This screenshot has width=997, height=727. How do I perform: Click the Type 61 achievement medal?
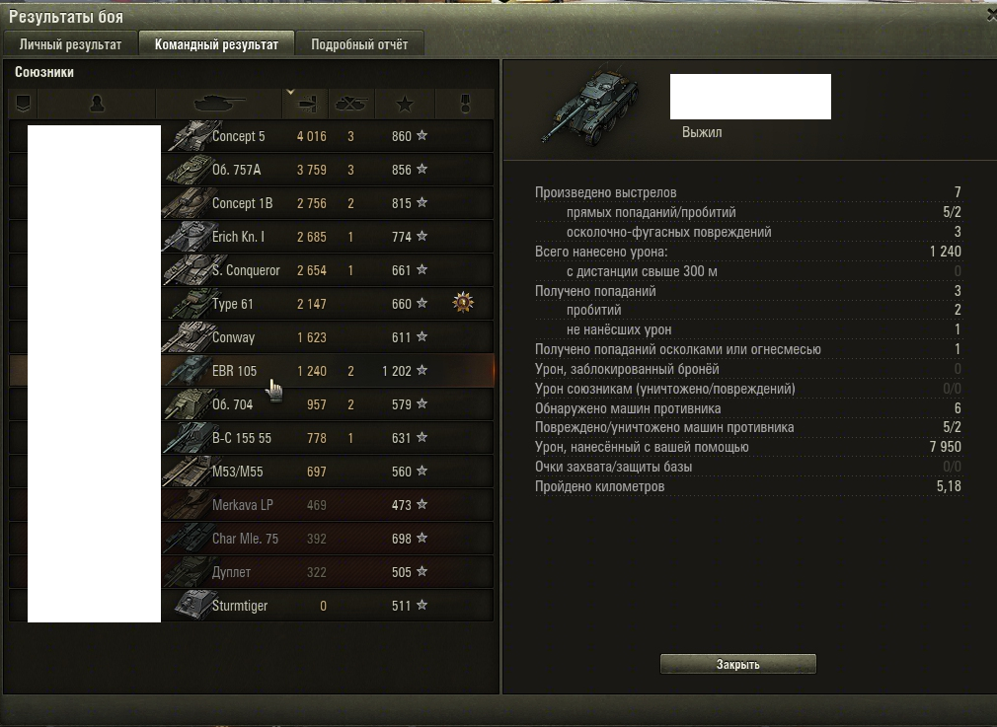463,303
